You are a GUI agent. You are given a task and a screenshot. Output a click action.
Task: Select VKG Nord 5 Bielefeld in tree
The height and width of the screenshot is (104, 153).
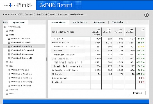pos(22,58)
